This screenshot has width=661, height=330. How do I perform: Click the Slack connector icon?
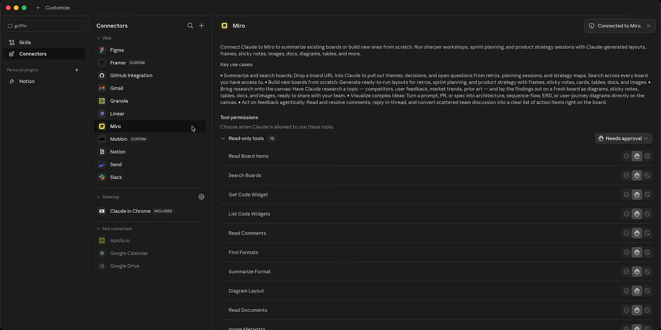coord(102,177)
